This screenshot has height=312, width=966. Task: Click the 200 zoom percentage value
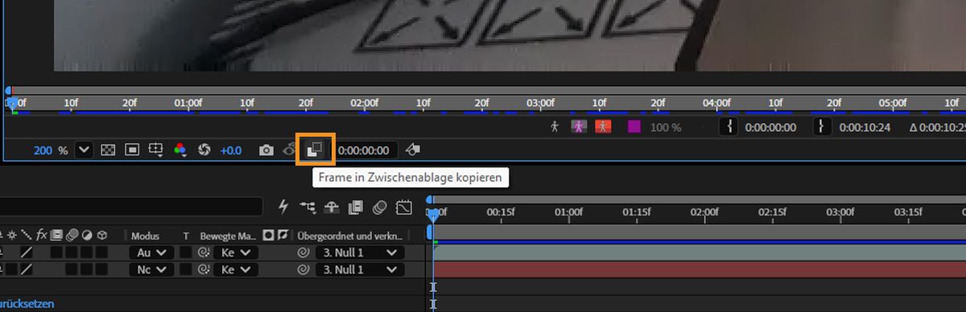pos(43,150)
